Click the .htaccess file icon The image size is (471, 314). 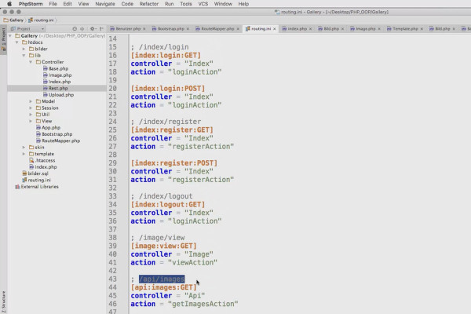coord(31,160)
